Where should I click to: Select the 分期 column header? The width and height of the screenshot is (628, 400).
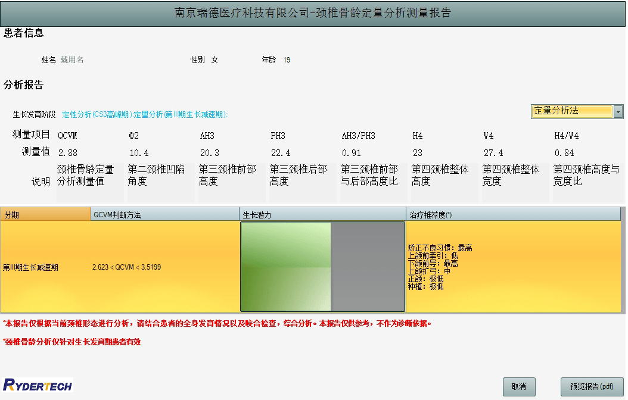click(x=45, y=215)
